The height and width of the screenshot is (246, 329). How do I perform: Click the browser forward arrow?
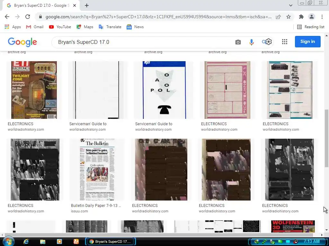(x=17, y=17)
